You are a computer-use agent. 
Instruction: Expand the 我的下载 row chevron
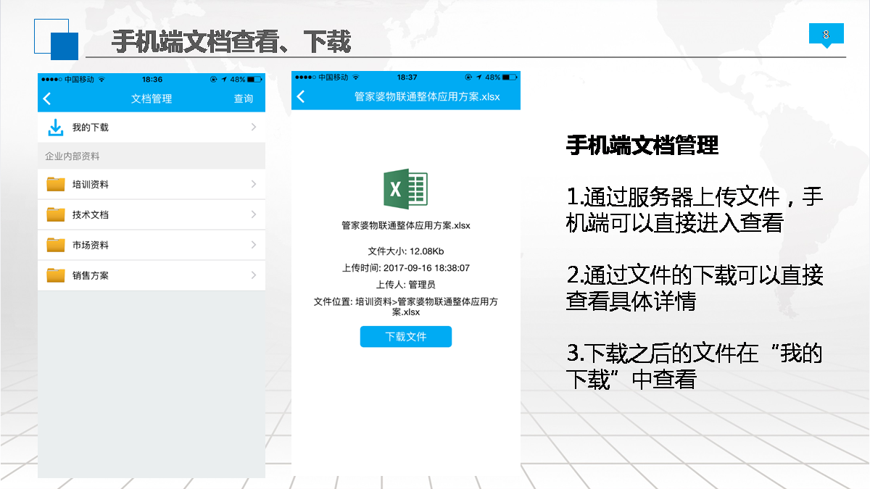tap(254, 128)
